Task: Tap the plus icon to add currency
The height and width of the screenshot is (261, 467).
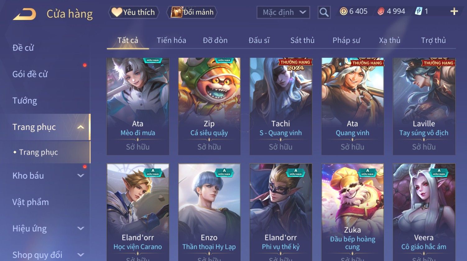Action: click(454, 11)
